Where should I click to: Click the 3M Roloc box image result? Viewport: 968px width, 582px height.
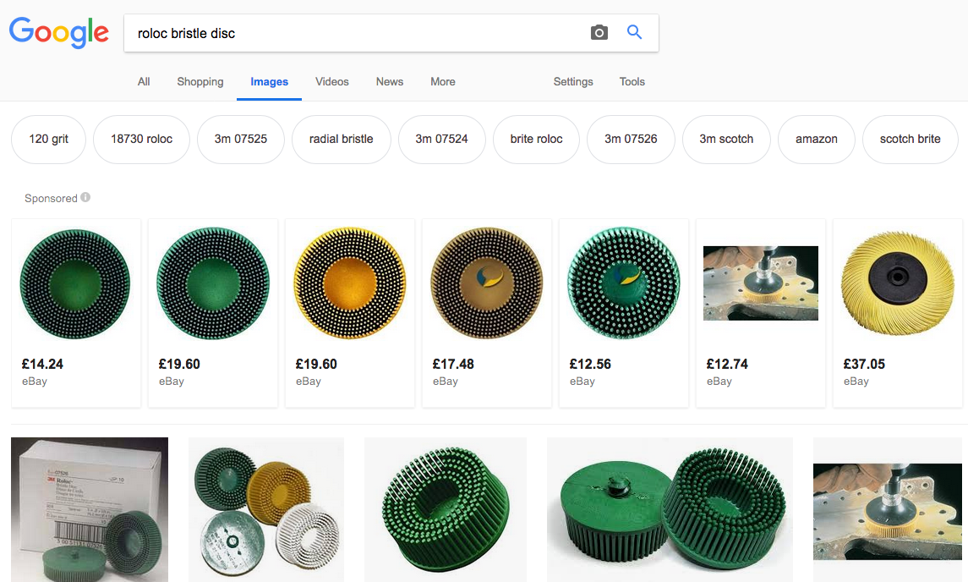(90, 510)
